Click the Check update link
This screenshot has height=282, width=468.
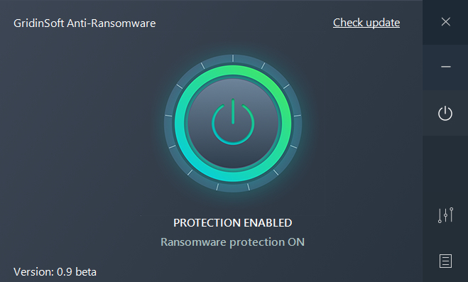[366, 23]
